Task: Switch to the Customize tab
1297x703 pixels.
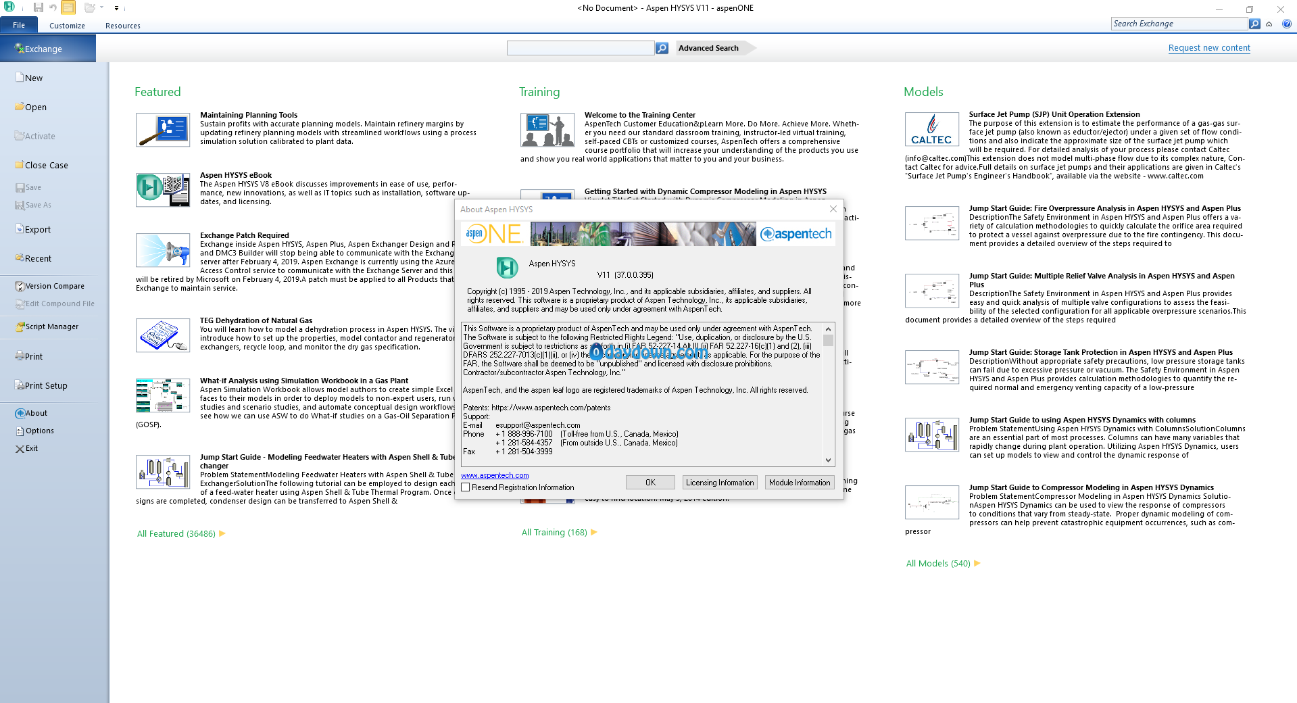Action: tap(67, 26)
